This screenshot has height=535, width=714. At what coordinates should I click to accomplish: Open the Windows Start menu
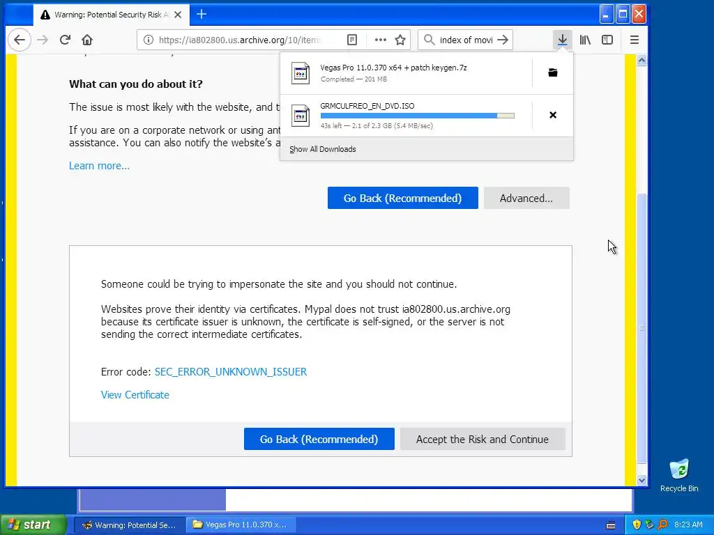(x=33, y=525)
